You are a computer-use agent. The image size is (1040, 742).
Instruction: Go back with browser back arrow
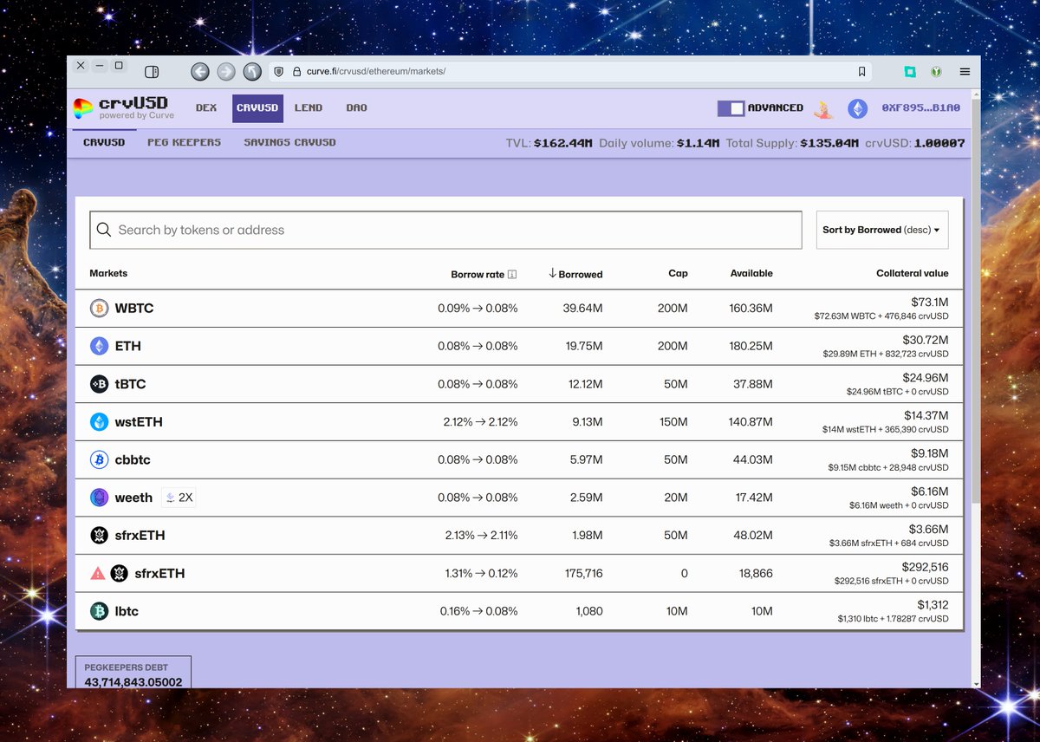[200, 72]
